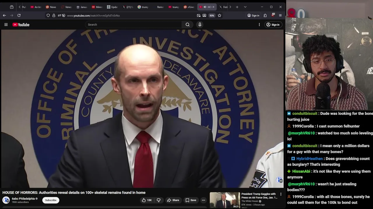Close the active HOUSE OF HORRORS tab
The width and height of the screenshot is (373, 209).
point(213,7)
